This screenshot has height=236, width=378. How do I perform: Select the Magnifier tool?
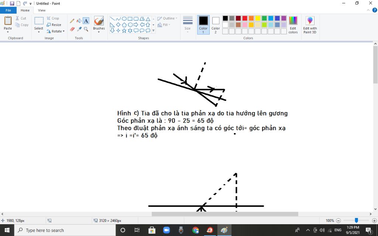coord(86,29)
